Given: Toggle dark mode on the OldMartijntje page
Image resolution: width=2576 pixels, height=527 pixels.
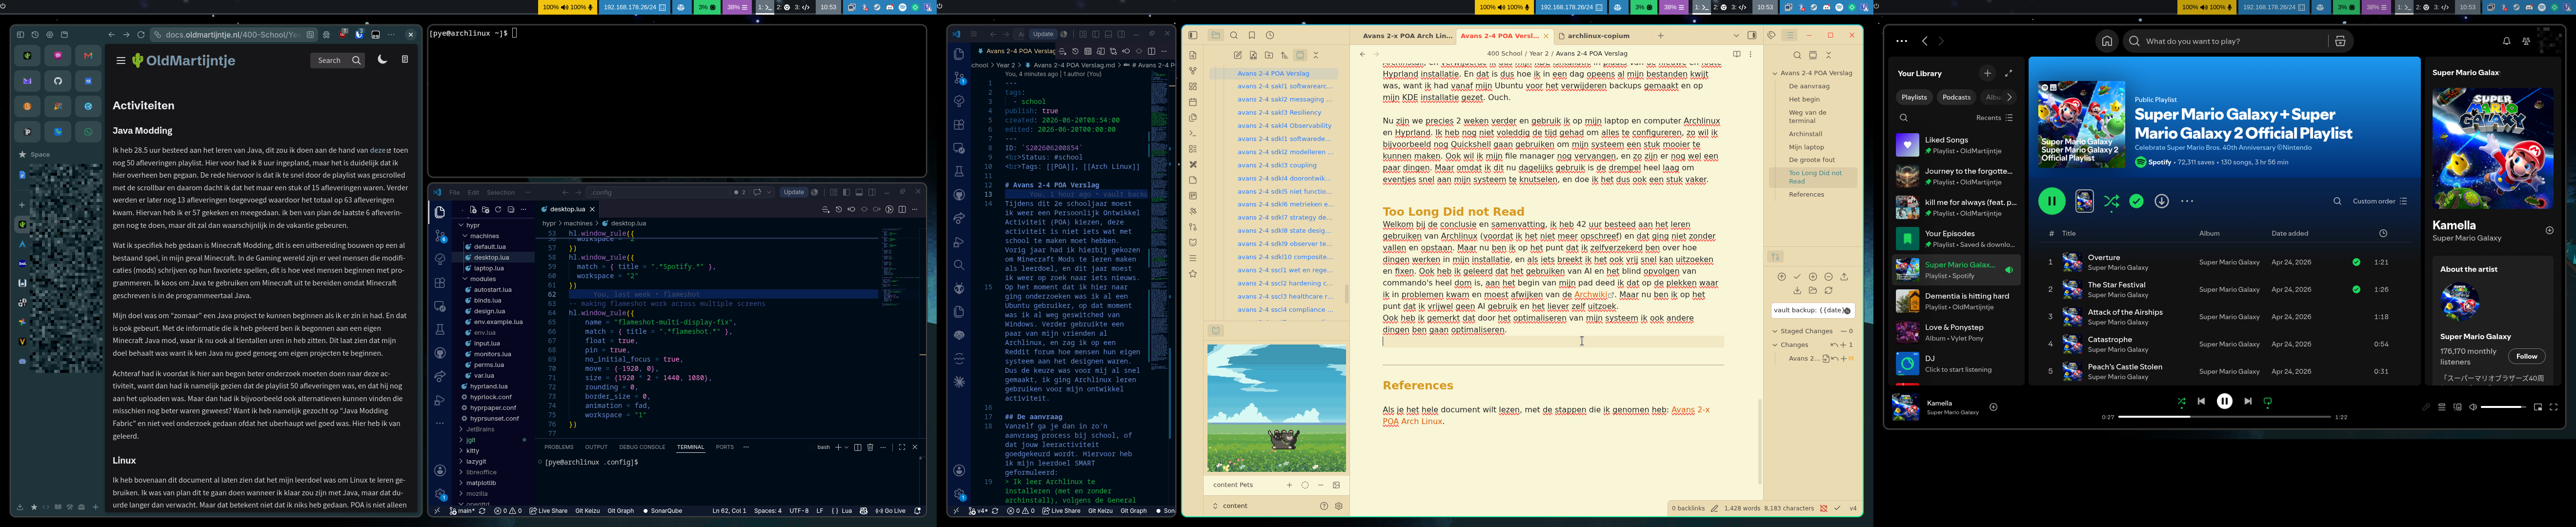Looking at the screenshot, I should tap(382, 60).
